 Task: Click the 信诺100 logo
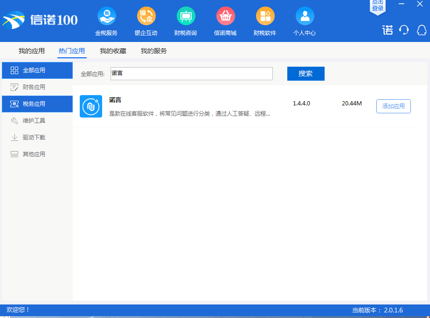tap(40, 20)
